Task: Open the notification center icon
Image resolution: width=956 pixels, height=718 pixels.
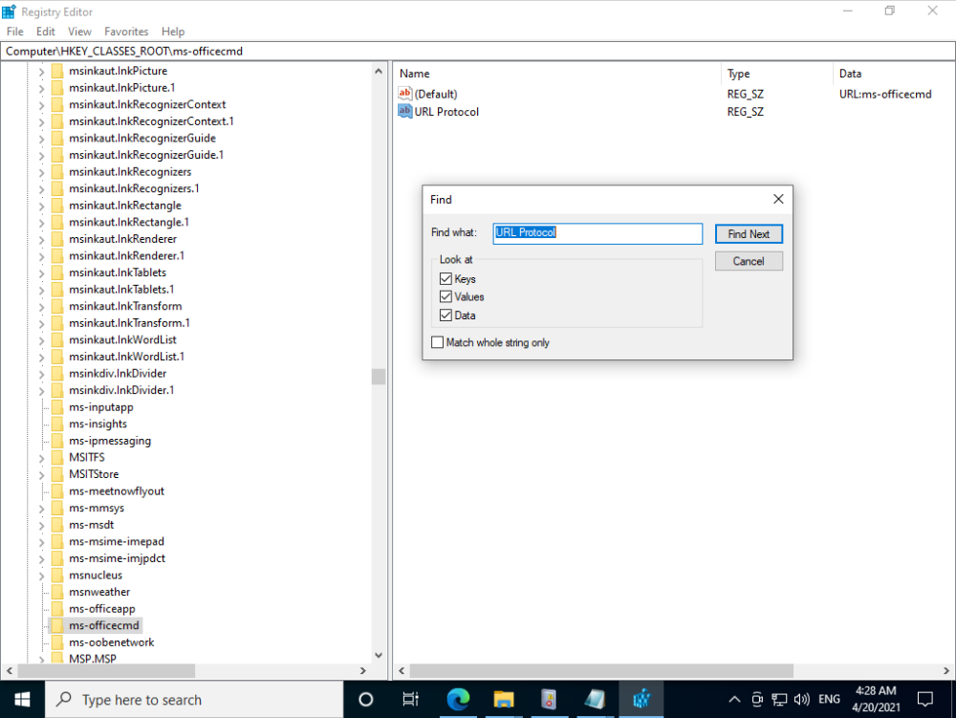Action: tap(924, 700)
